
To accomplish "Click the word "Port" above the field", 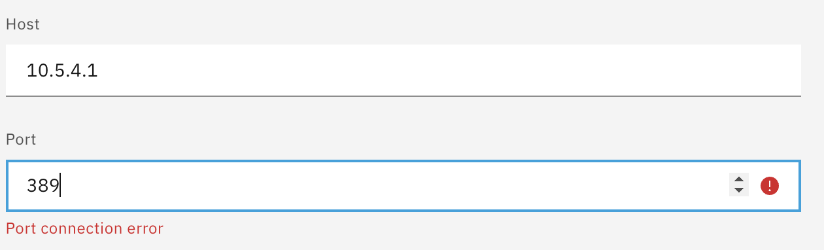I will [x=20, y=140].
